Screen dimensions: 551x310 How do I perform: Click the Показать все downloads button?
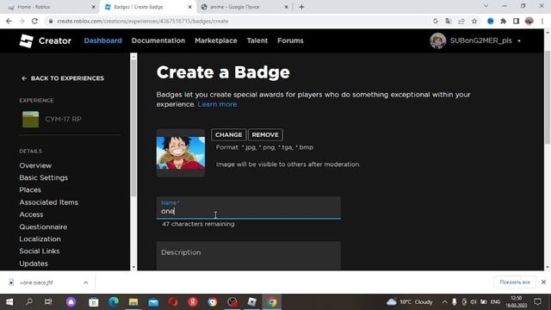[515, 282]
